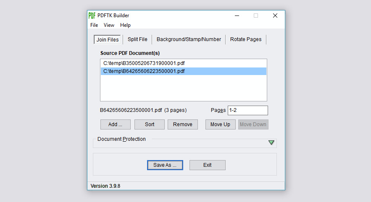Minimize the PDFTK Builder window
This screenshot has width=371, height=202.
click(237, 16)
